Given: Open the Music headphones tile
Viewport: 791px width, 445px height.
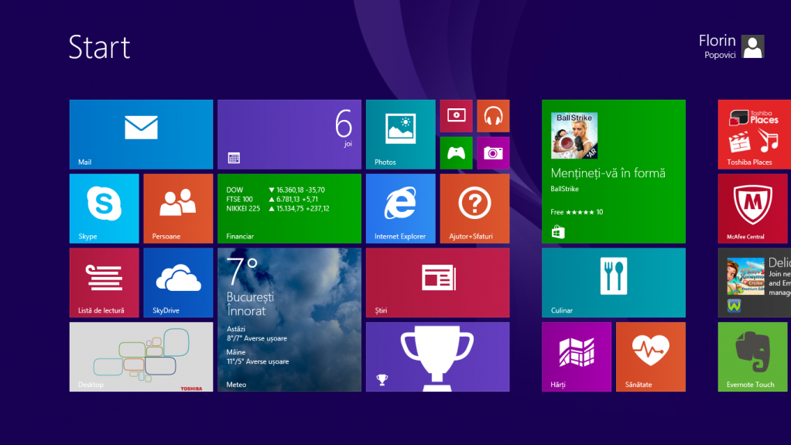Looking at the screenshot, I should pos(493,116).
